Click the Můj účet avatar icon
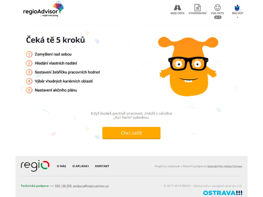263x197 pixels. [x=237, y=8]
